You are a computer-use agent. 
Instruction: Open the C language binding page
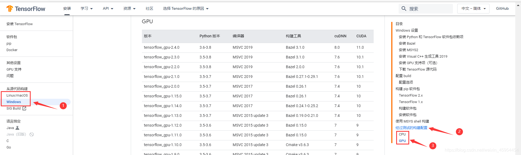click(8, 141)
